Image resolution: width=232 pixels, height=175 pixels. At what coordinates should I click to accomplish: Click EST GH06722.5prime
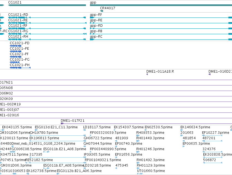click(98, 138)
